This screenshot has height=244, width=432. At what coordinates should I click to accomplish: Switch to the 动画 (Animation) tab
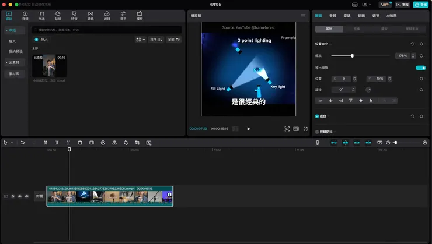tap(361, 16)
